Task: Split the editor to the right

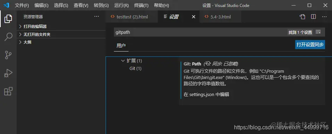Action: tap(313, 17)
